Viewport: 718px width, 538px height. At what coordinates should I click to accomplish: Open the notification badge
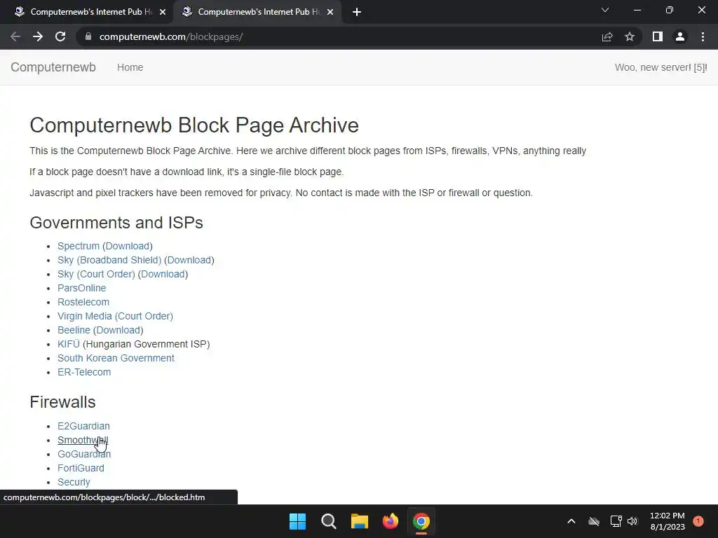coord(698,520)
